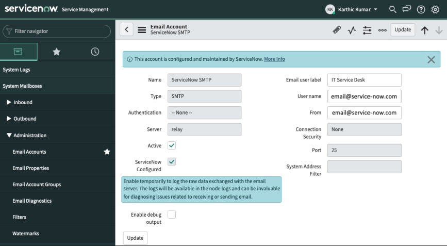This screenshot has width=447, height=246.
Task: Go to next record down arrow
Action: tap(439, 30)
